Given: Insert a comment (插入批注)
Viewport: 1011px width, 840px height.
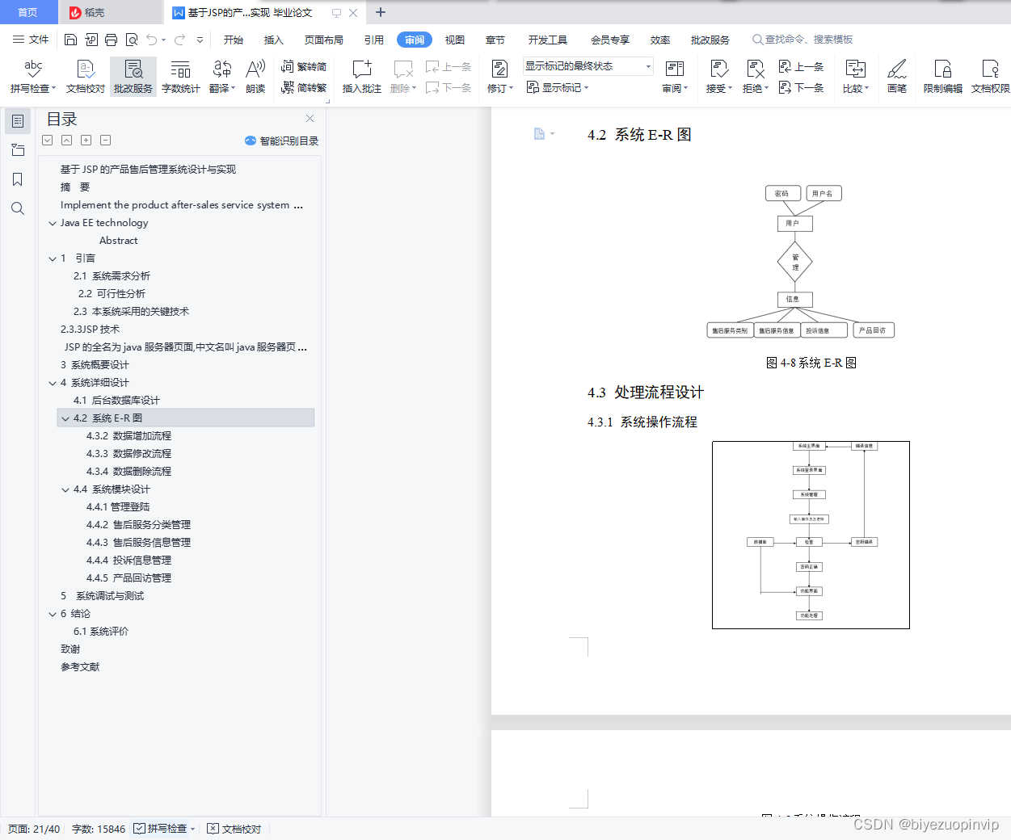Looking at the screenshot, I should click(x=362, y=77).
